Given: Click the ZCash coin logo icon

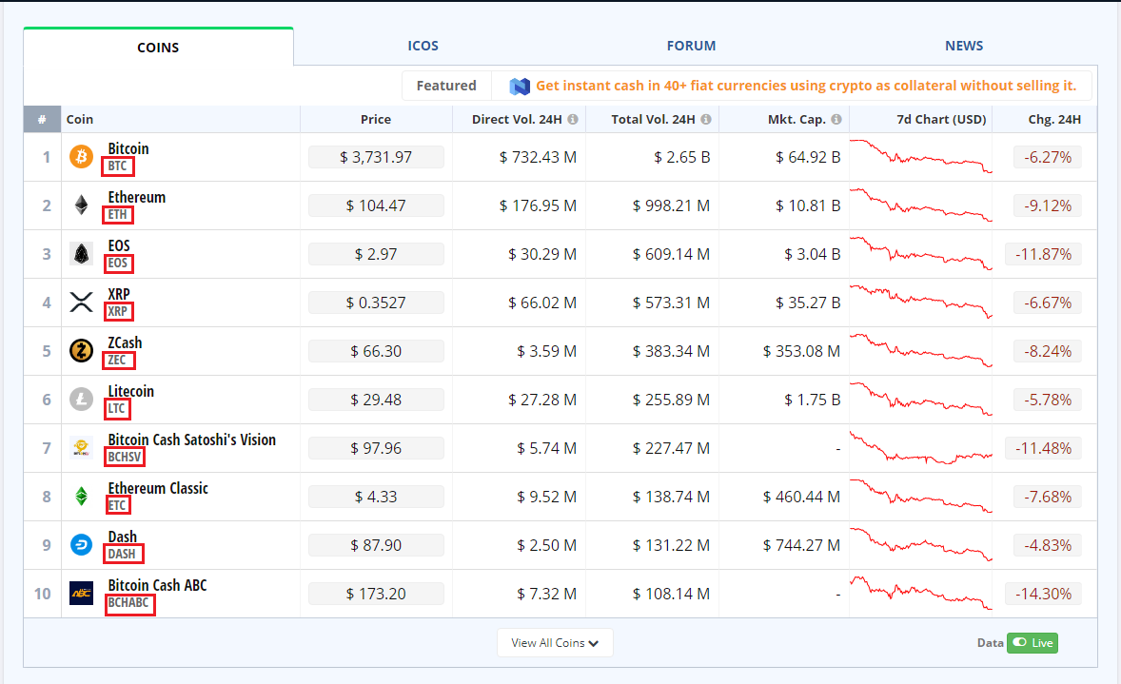Looking at the screenshot, I should click(82, 351).
